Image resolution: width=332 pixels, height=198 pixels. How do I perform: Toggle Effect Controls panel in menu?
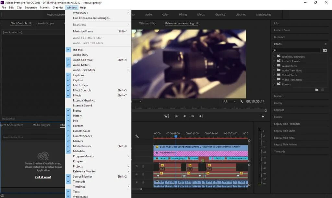pyautogui.click(x=98, y=90)
